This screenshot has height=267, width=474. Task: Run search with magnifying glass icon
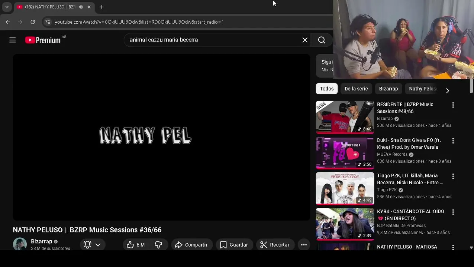click(322, 40)
